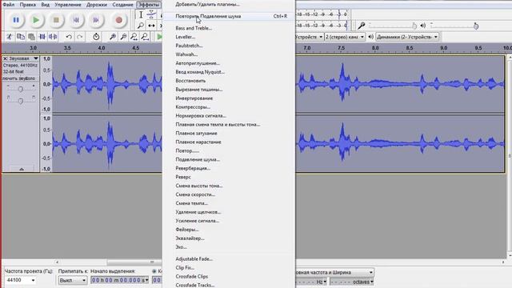Click selection start time field
Image resolution: width=512 pixels, height=288 pixels.
tap(119, 280)
